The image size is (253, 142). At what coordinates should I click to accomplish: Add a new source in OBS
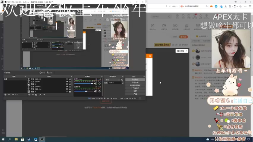(x=29, y=95)
